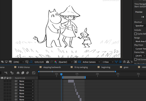Open the top layer's Parent None dropdown
This screenshot has width=146, height=101.
[x=26, y=81]
